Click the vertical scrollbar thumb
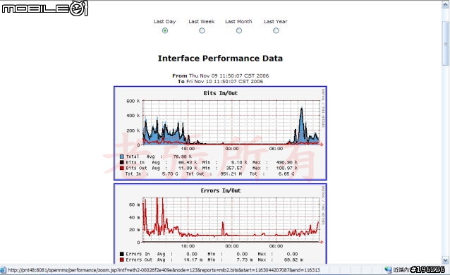Image resolution: width=450 pixels, height=275 pixels. 445,44
